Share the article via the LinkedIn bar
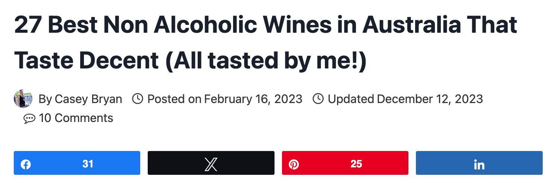This screenshot has width=558, height=183. pos(479,163)
